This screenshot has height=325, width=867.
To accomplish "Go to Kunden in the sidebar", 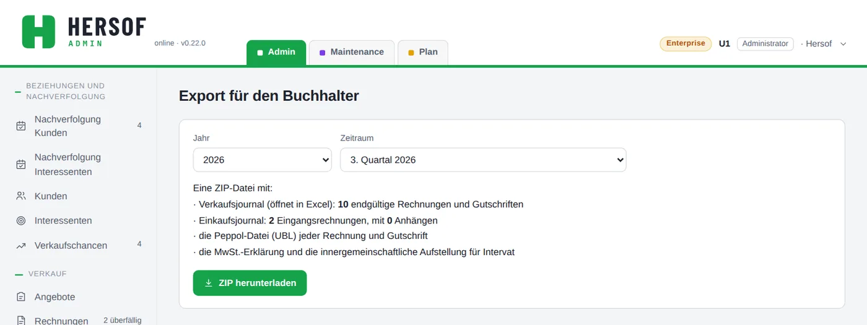I will 79,196.
